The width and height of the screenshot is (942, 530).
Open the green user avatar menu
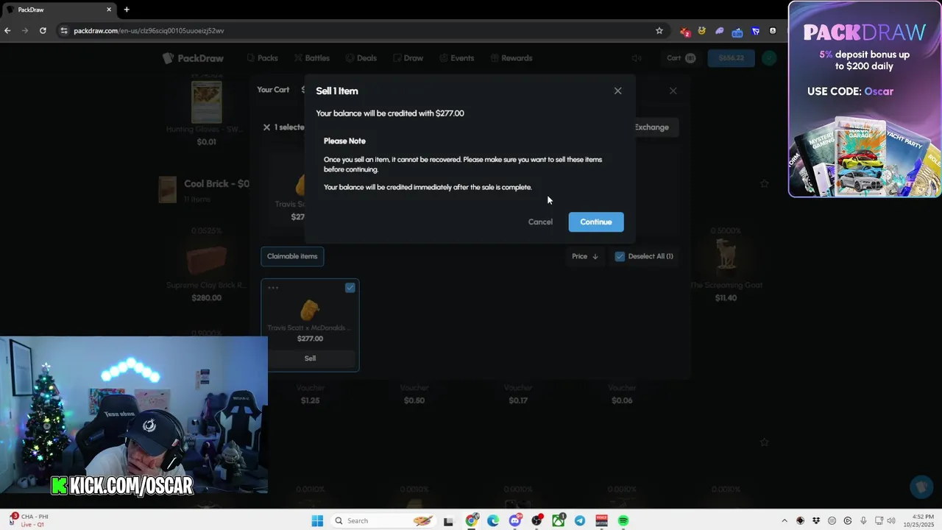click(x=769, y=58)
